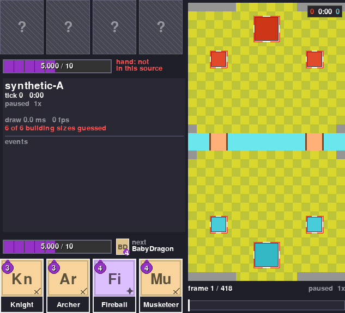Click '6 of 6 building sizes guessed' warning
This screenshot has height=313, width=345.
56,128
